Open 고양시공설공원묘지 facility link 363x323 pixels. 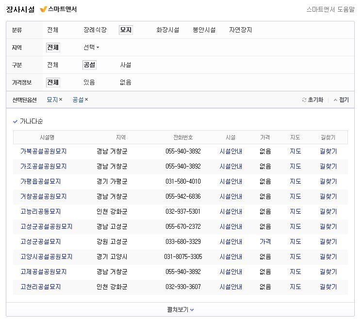46,257
